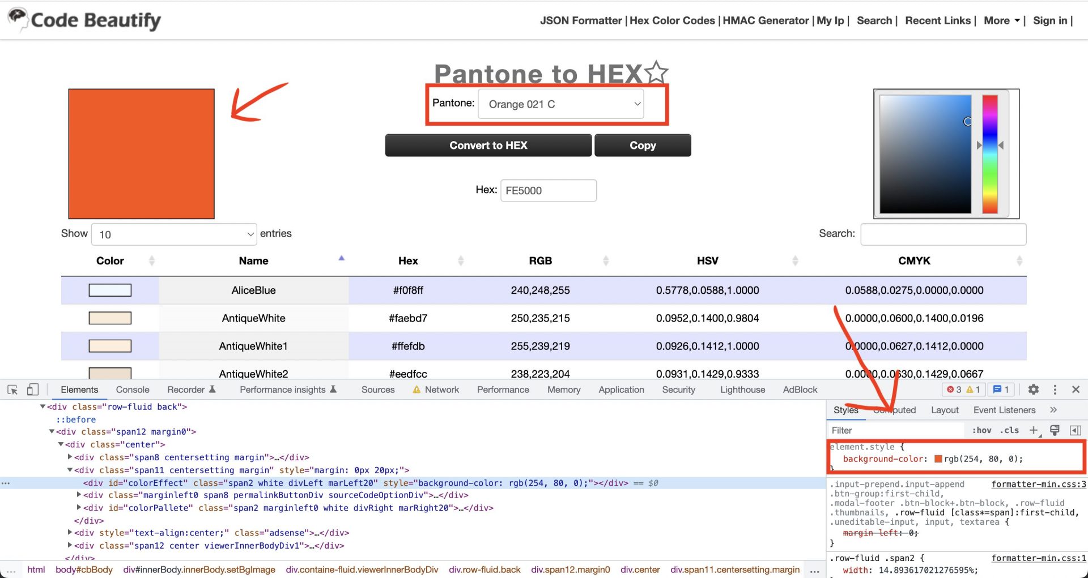Open the Show entries count dropdown
The image size is (1088, 578).
point(174,234)
